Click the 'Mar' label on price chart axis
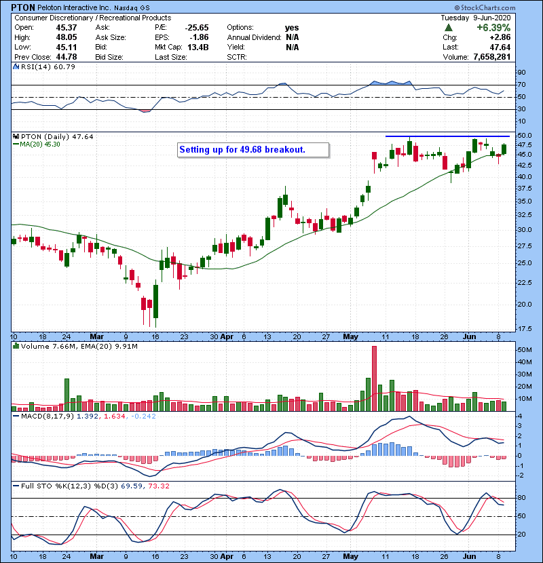Screen dimensions: 543x563 96,336
